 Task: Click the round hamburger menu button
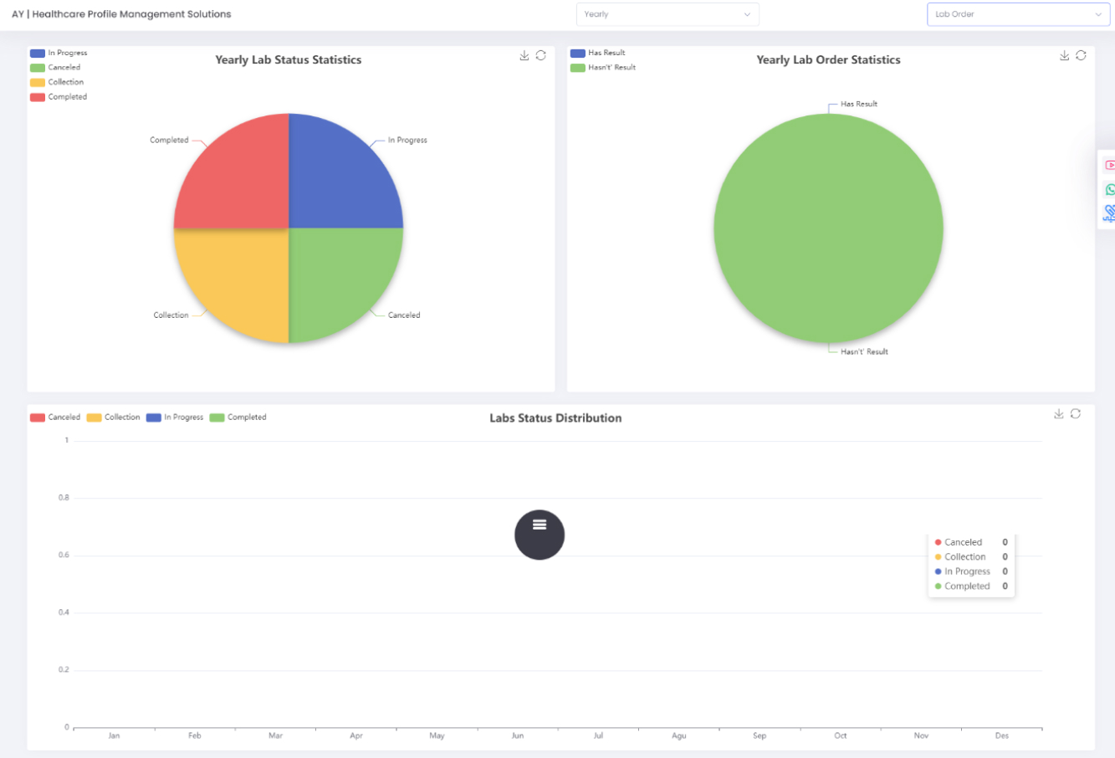540,535
